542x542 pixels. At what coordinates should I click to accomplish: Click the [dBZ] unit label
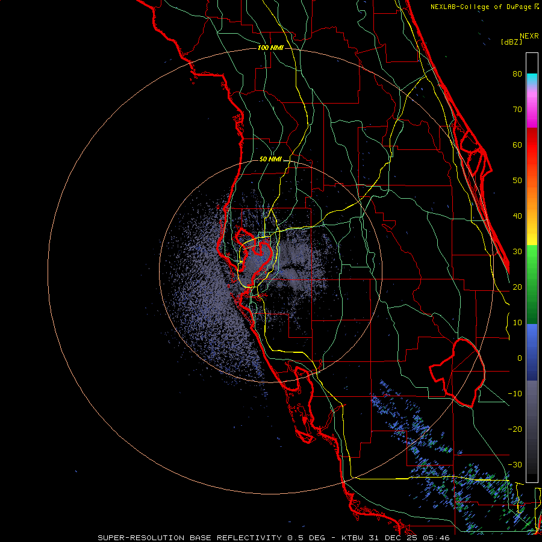(x=511, y=42)
